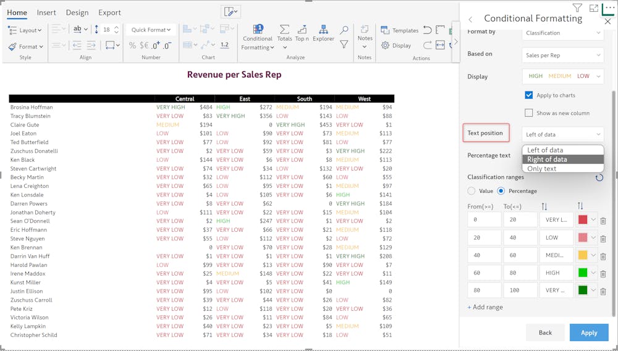Open the Export tab
The height and width of the screenshot is (351, 618).
point(109,12)
